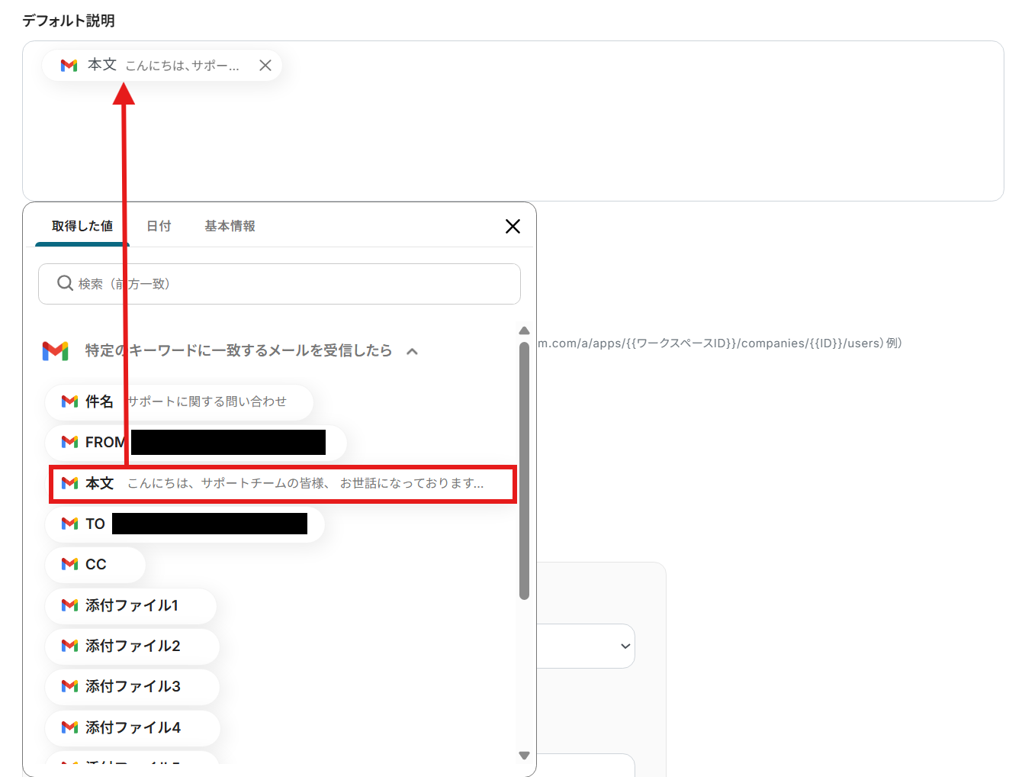The image size is (1009, 777).
Task: Switch to the 日付 tab
Action: 159,226
